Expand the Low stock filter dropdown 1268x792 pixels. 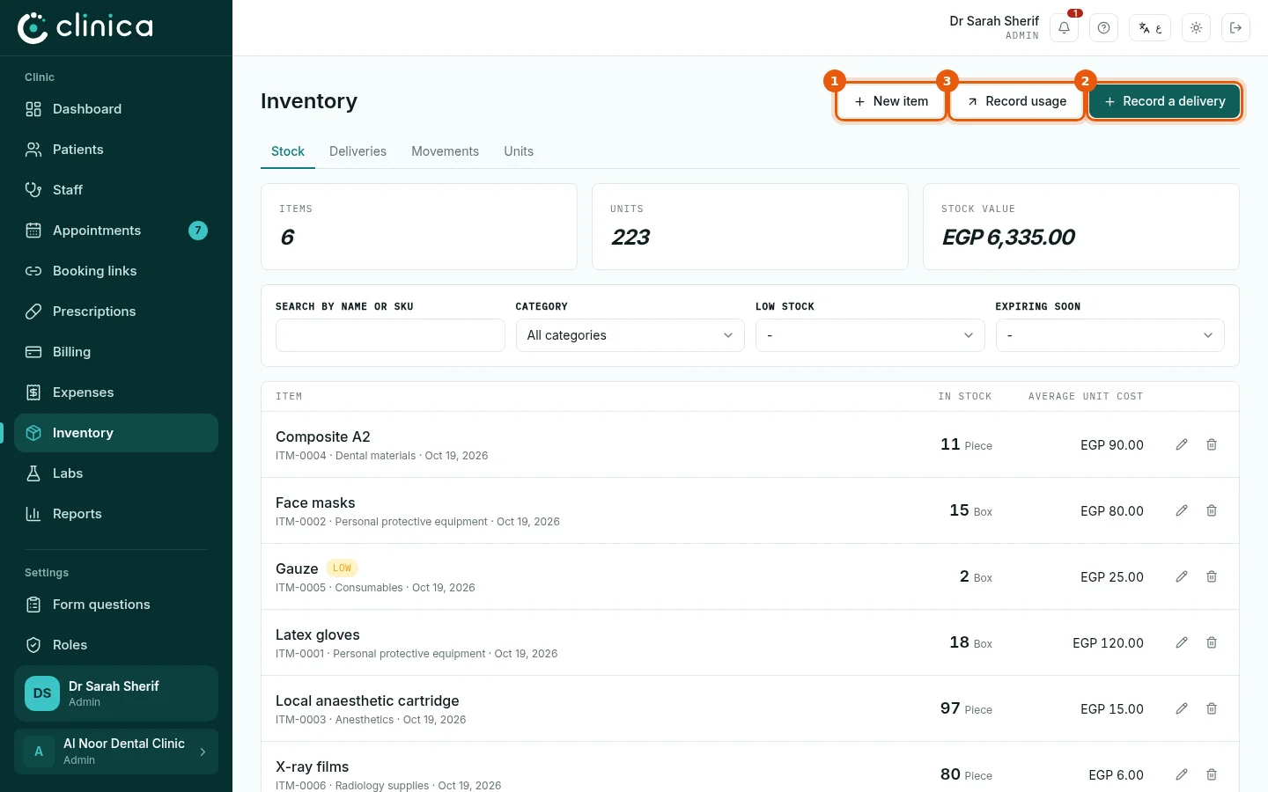pos(870,335)
